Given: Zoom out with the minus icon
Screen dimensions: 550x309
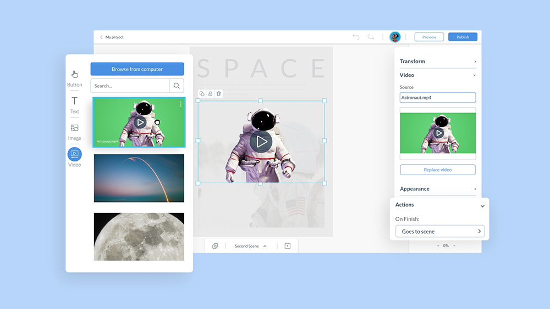Looking at the screenshot, I should pos(454,246).
